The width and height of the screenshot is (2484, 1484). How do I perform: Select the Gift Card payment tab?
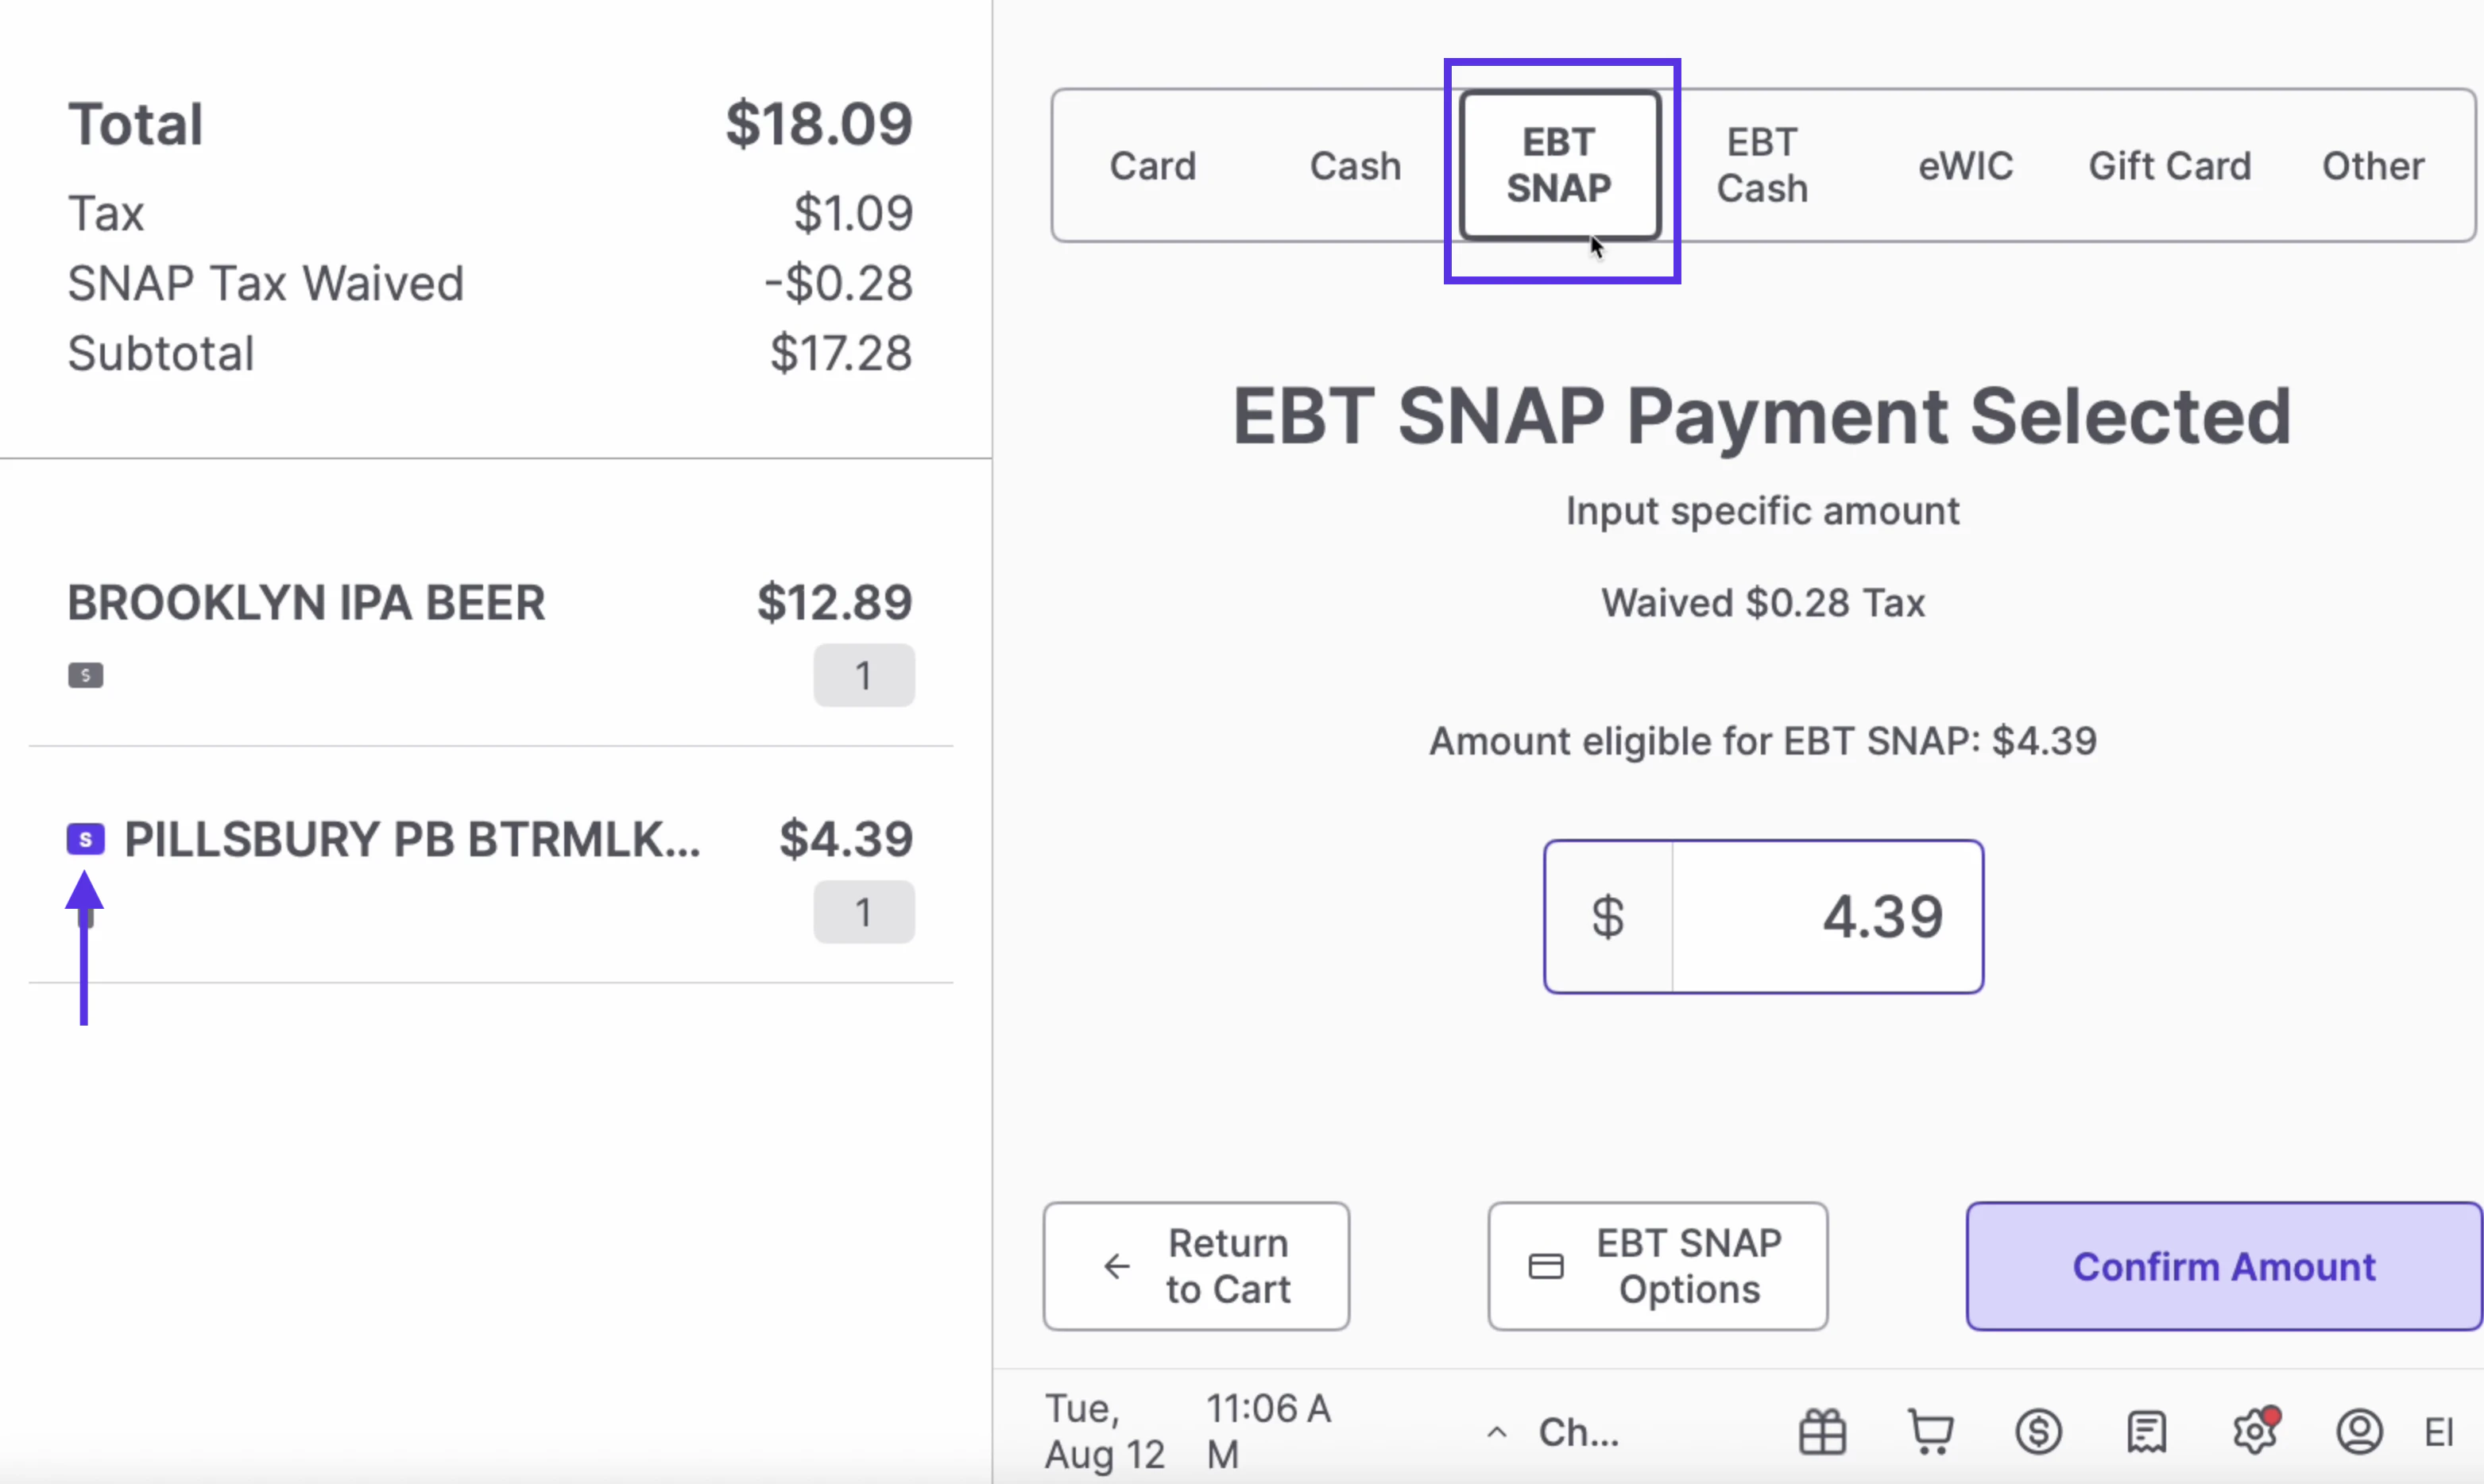pyautogui.click(x=2170, y=165)
